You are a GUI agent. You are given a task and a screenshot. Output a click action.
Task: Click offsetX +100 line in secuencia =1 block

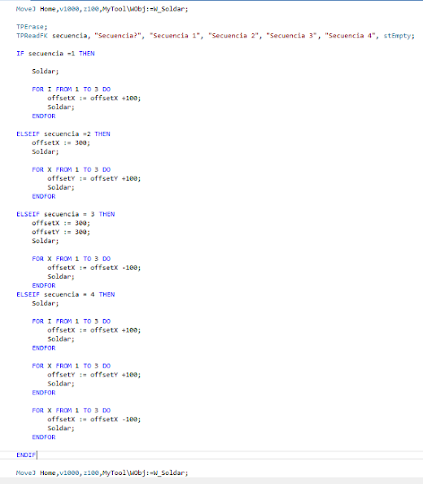94,98
